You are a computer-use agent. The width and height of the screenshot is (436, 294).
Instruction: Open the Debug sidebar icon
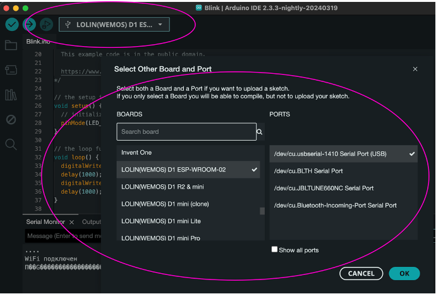(x=11, y=120)
